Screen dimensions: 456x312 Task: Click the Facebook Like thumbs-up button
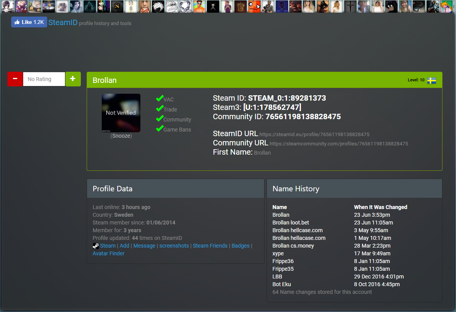click(x=29, y=22)
